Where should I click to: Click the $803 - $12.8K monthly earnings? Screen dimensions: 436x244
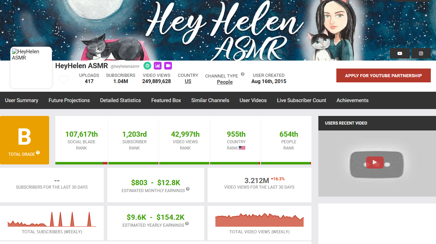[156, 183]
